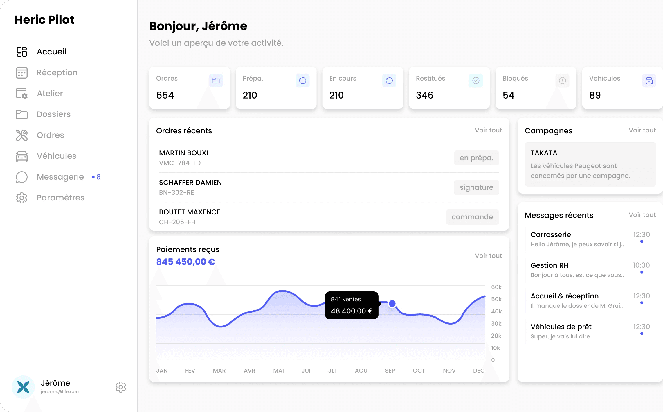
Task: Click Jérôme's profile avatar
Action: pyautogui.click(x=23, y=387)
